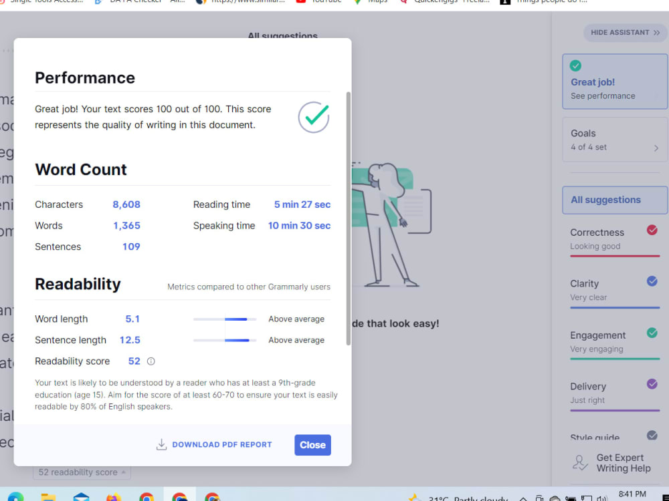Image resolution: width=669 pixels, height=501 pixels.
Task: Click the Readability heading
Action: pyautogui.click(x=78, y=284)
